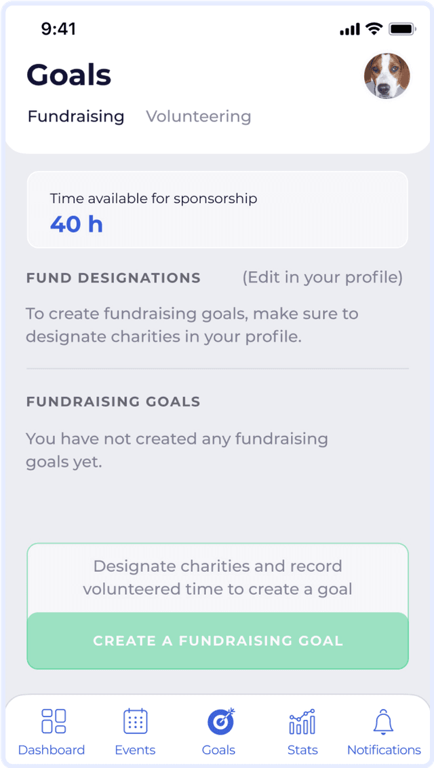The image size is (434, 768).
Task: Click the 40 h sponsorship value
Action: (77, 224)
